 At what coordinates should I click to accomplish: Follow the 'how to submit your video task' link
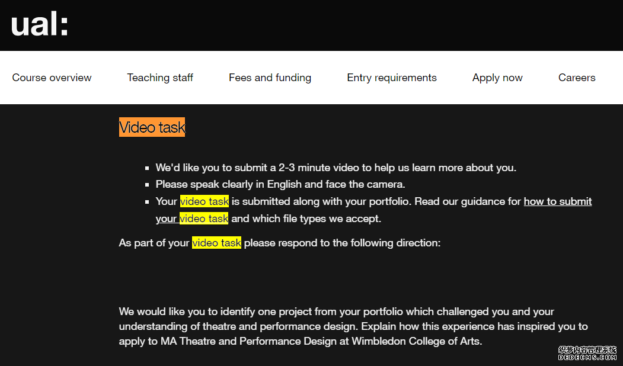557,202
